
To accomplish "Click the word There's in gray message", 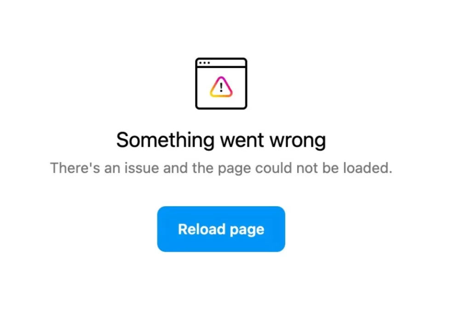I will coord(75,168).
